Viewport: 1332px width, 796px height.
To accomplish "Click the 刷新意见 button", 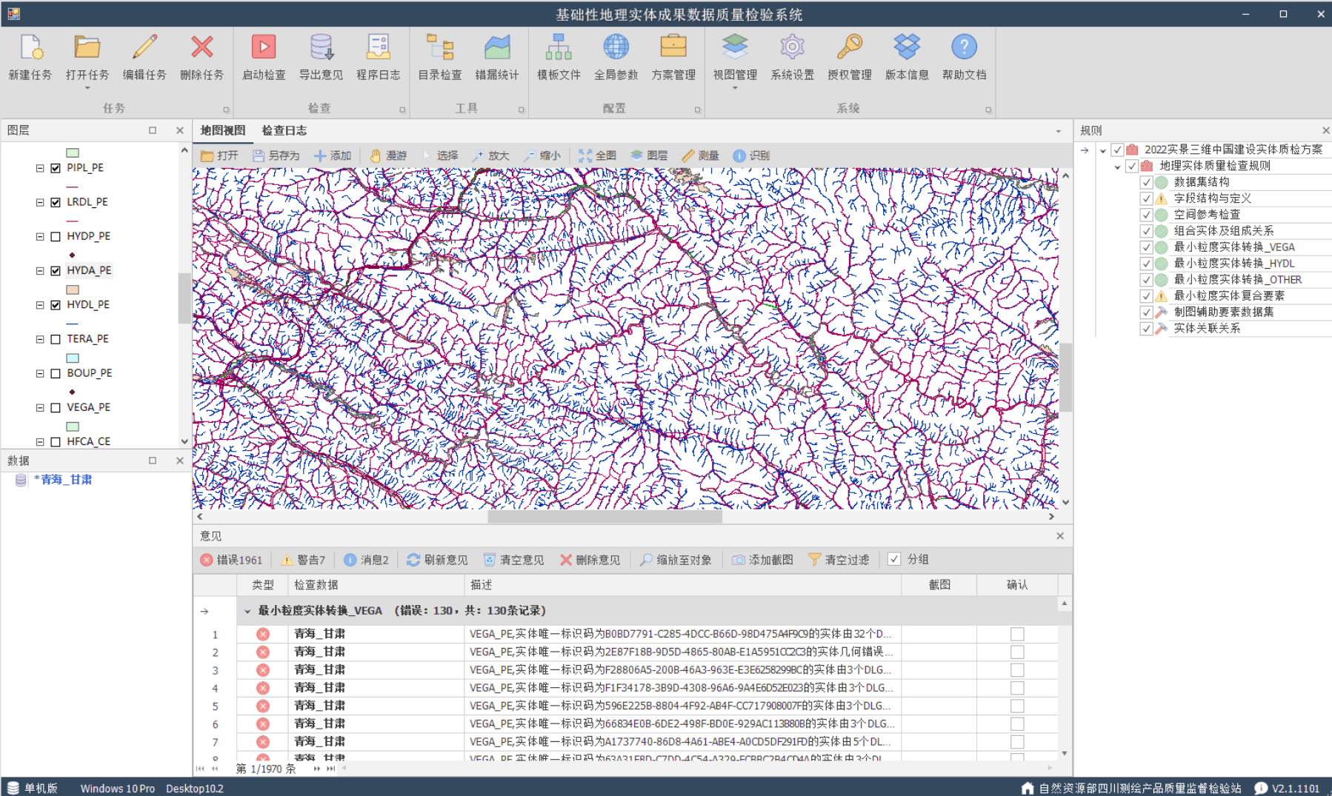I will [x=437, y=560].
